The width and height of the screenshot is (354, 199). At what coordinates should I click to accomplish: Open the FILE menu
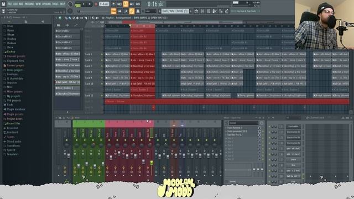(10, 4)
